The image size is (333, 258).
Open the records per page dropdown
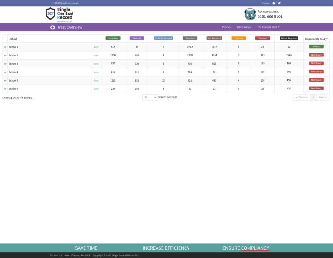click(150, 98)
